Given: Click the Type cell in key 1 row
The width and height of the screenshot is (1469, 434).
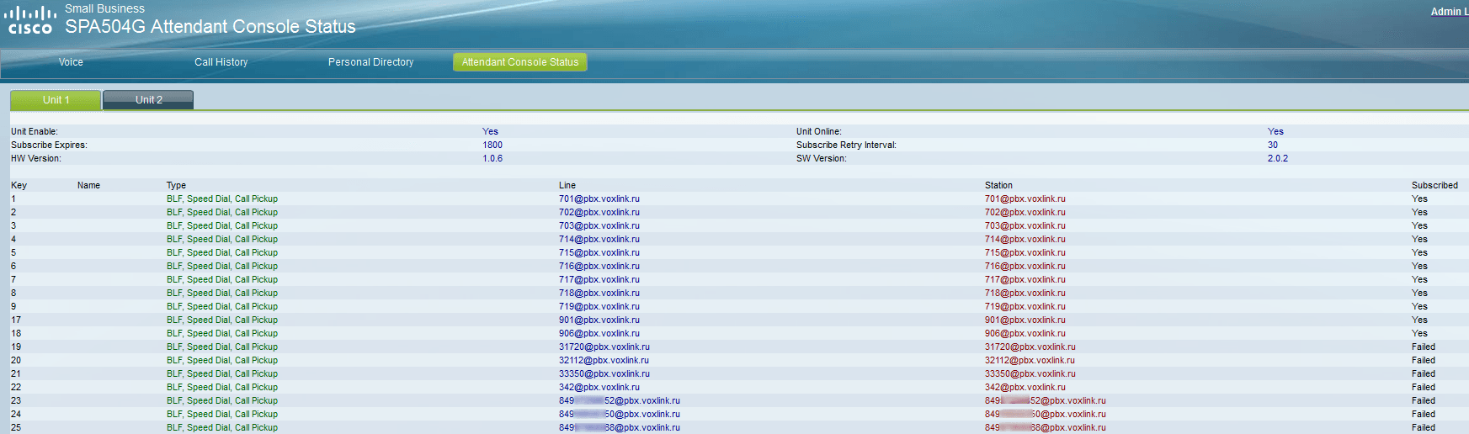Looking at the screenshot, I should 222,198.
